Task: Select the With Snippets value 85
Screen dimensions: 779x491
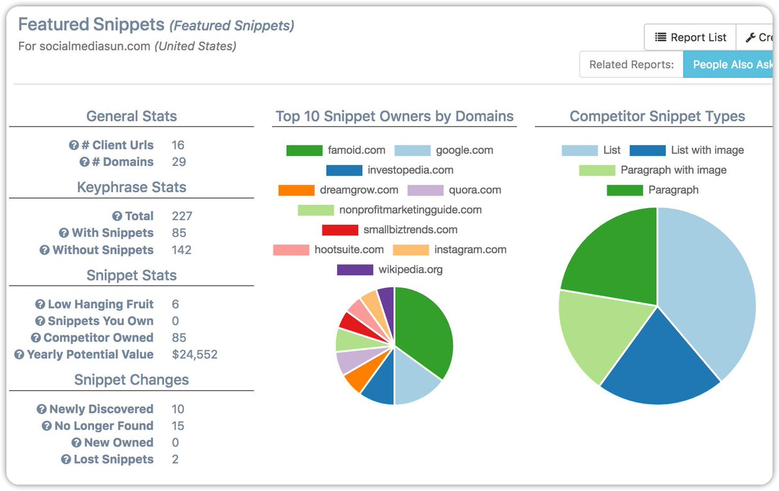Action: tap(179, 233)
